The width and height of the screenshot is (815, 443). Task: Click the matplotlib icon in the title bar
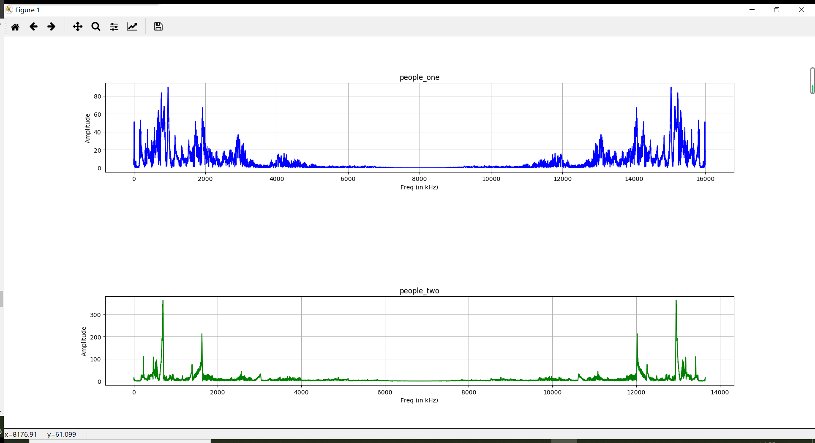point(9,10)
